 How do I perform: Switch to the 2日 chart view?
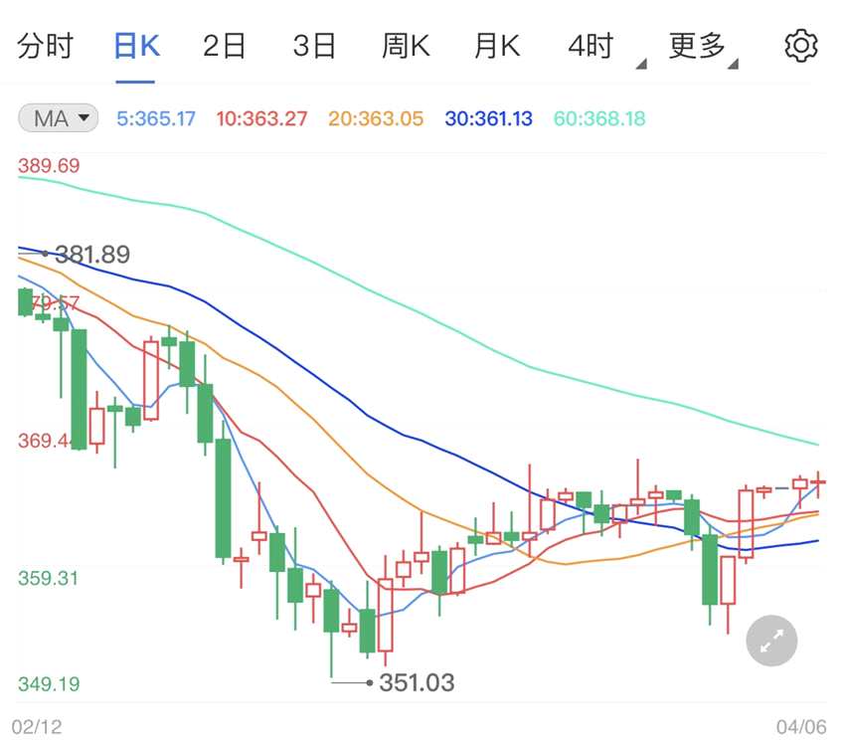pyautogui.click(x=225, y=46)
